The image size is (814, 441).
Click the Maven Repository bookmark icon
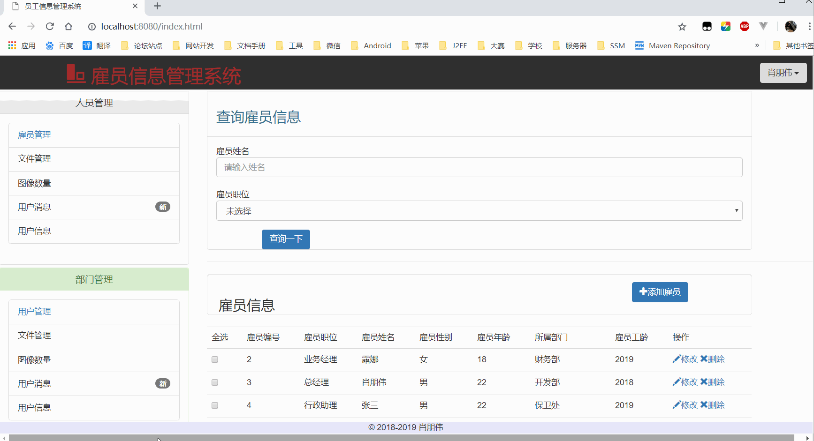pos(639,45)
